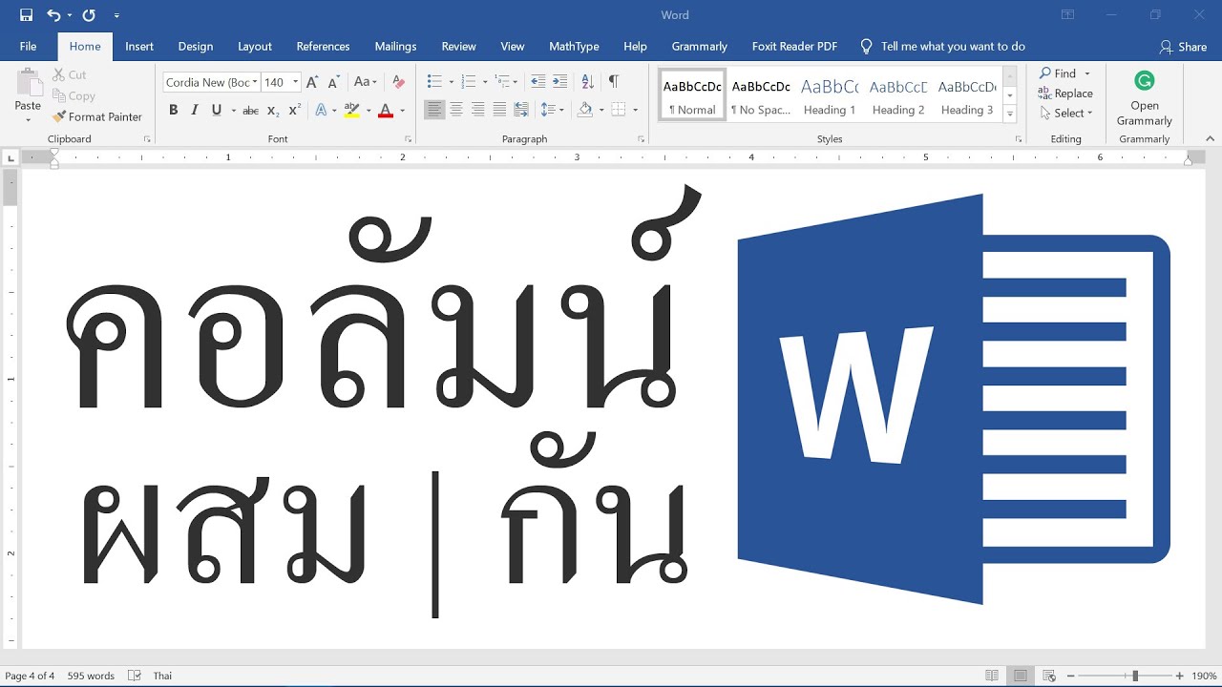This screenshot has height=687, width=1222.
Task: Click the Text Effects glowing A icon
Action: click(321, 111)
